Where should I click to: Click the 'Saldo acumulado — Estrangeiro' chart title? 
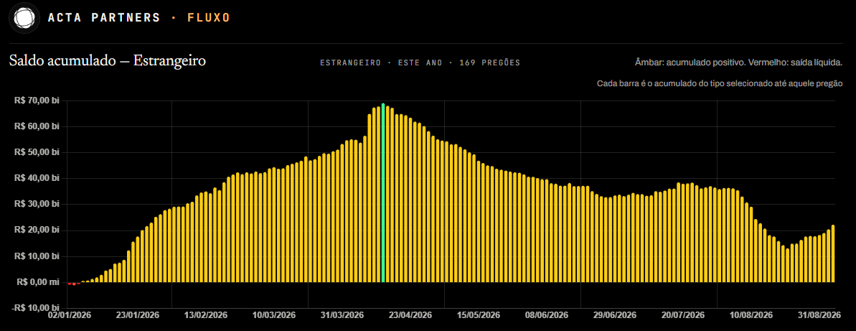(108, 60)
